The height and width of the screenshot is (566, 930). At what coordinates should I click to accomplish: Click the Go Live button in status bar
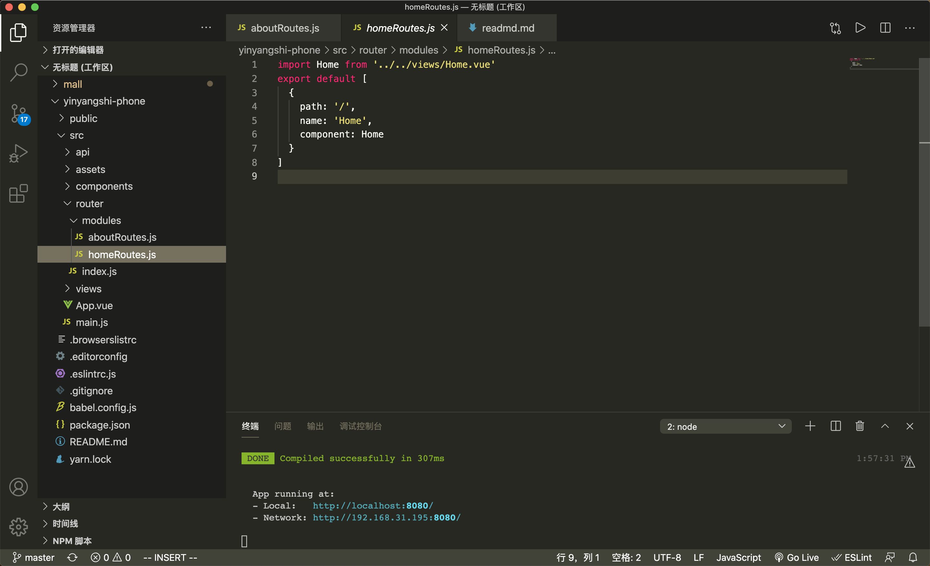(x=796, y=557)
